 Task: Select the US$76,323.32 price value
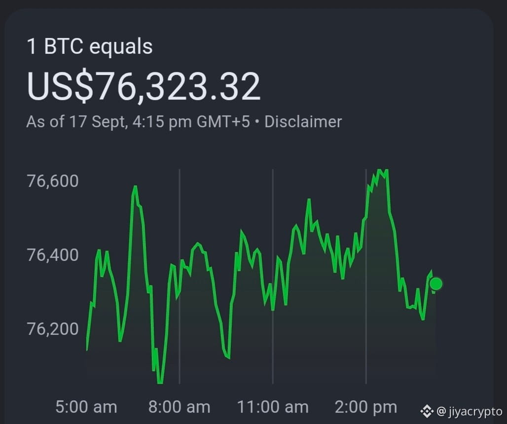pyautogui.click(x=144, y=86)
